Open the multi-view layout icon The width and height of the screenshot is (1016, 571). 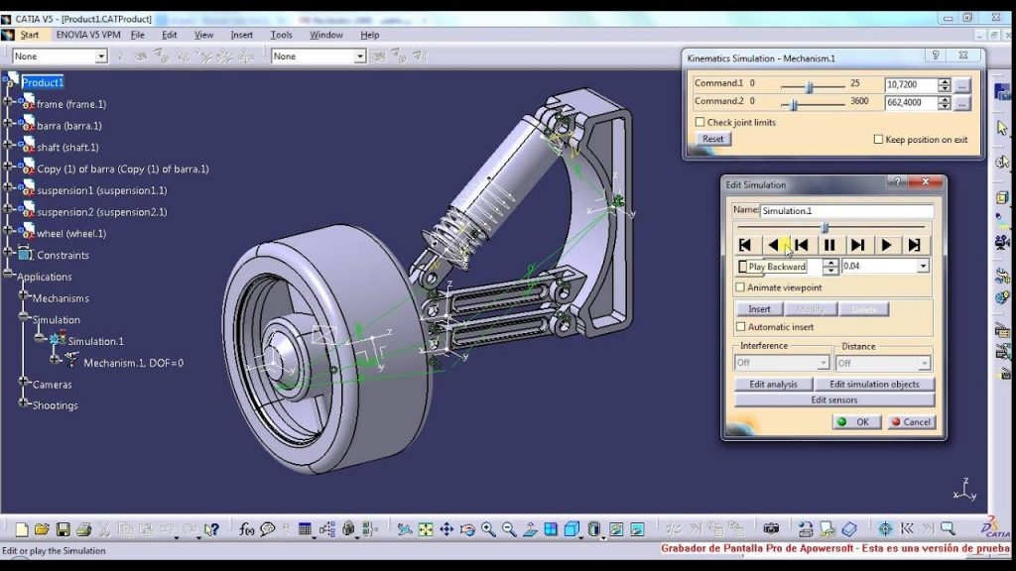point(550,529)
